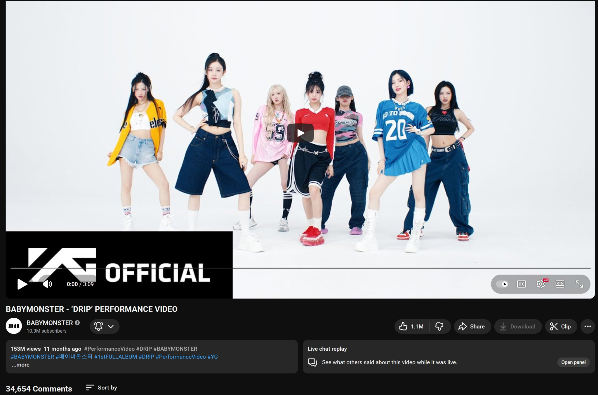Mute the video using the speaker icon
Image resolution: width=598 pixels, height=395 pixels.
(x=47, y=284)
